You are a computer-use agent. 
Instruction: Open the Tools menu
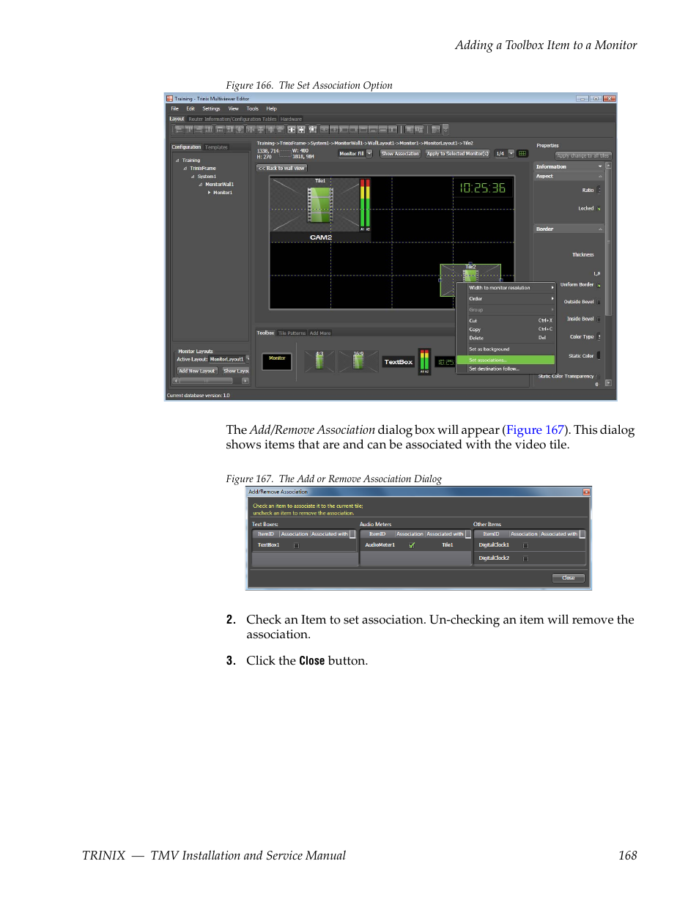(252, 108)
